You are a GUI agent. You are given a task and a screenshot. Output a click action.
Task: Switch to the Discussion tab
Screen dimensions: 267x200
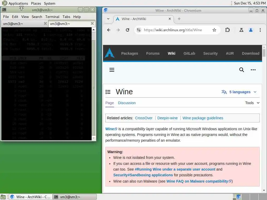127,103
